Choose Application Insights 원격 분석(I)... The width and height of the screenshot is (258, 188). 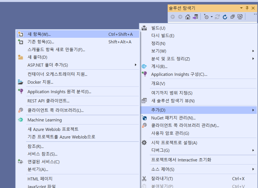click(78, 91)
